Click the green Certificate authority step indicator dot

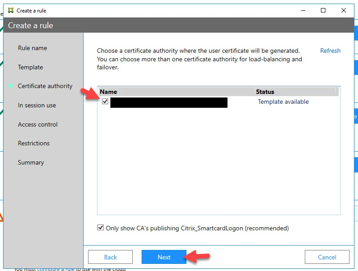point(10,86)
